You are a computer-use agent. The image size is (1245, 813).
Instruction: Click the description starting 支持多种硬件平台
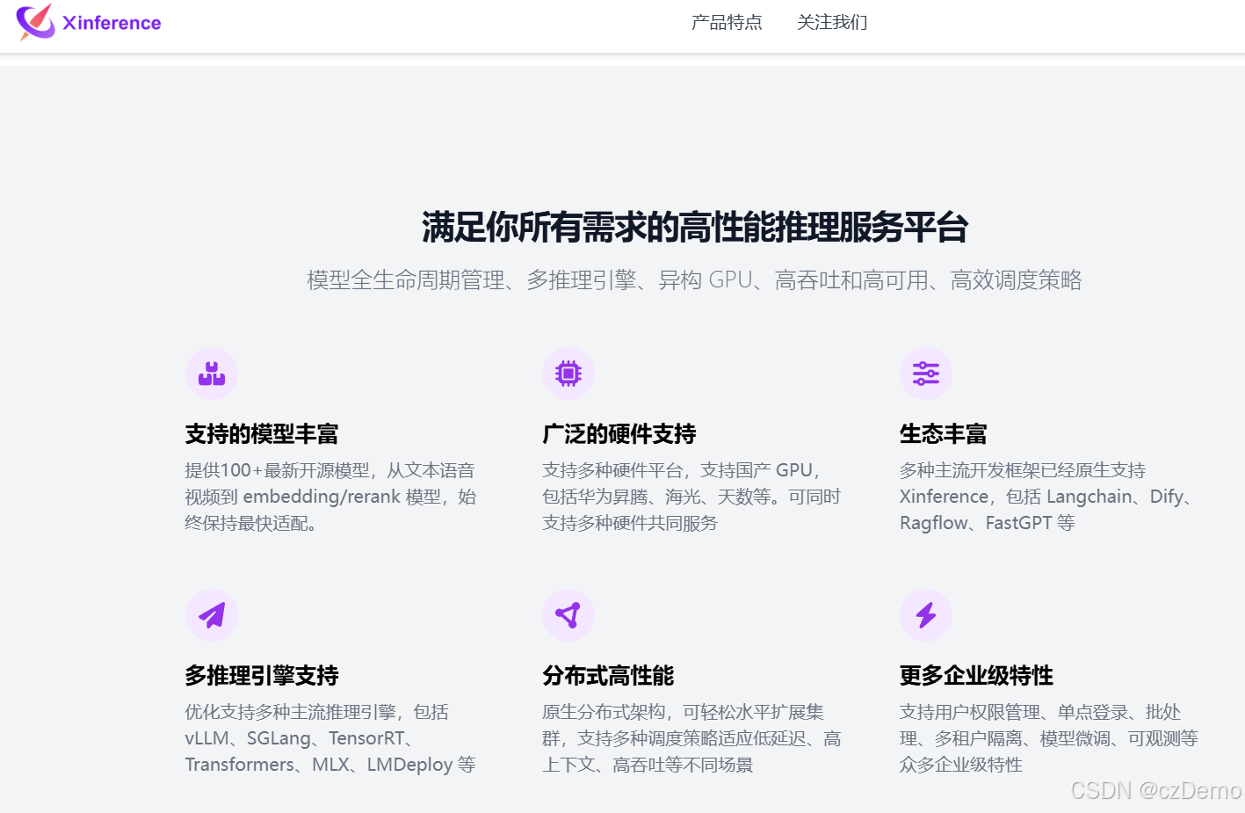[x=691, y=497]
